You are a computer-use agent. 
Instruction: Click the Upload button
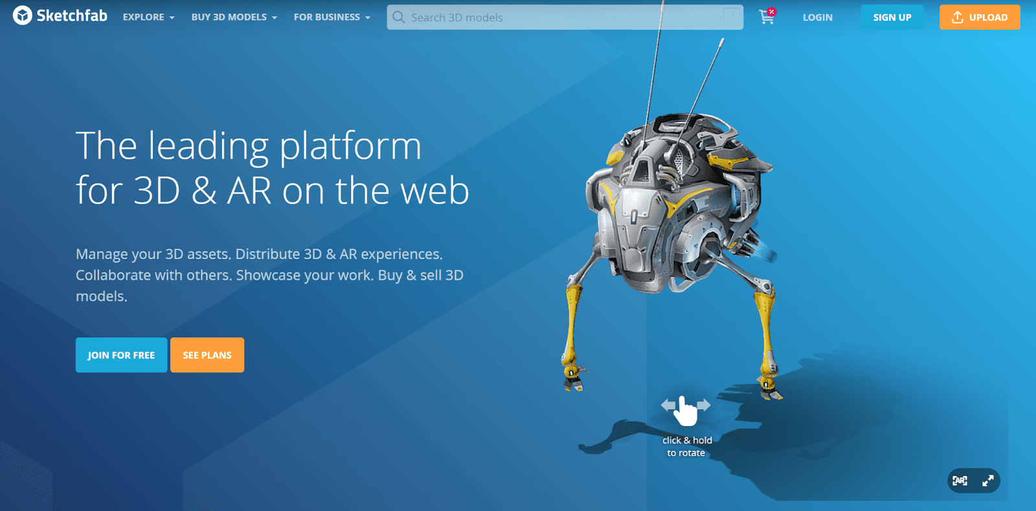tap(980, 17)
